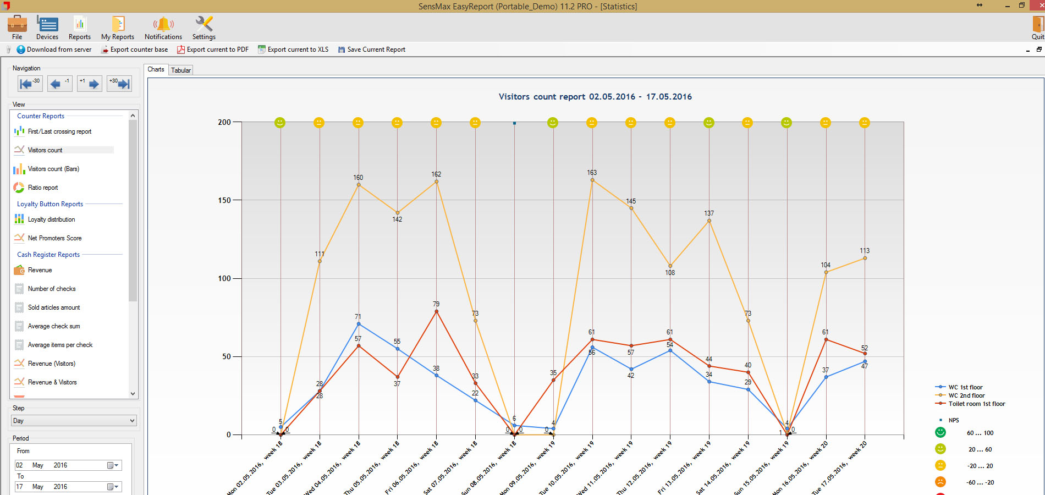Select the Charts tab
Viewport: 1045px width, 495px height.
(156, 69)
